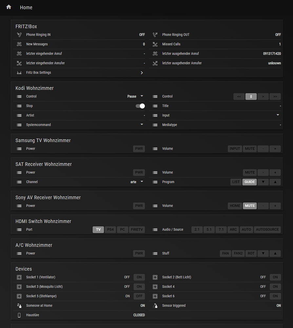Screen dimensions: 293x328
Task: Click the Socket 1 (Ventilator) plug icon
Action: coord(19,277)
